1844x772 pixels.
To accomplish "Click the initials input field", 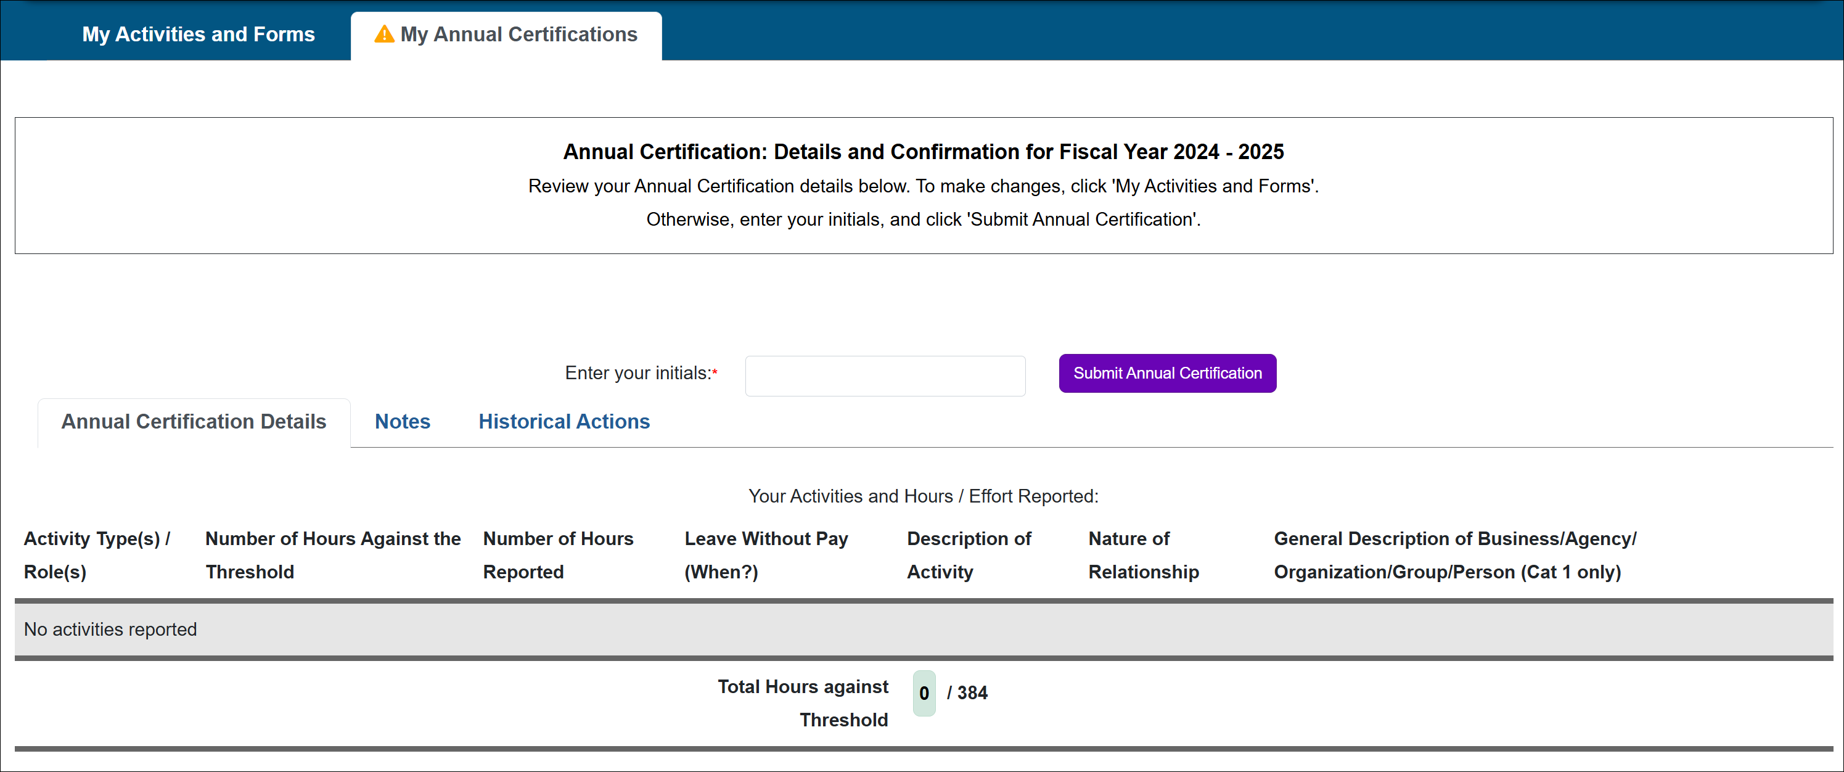I will pos(885,376).
